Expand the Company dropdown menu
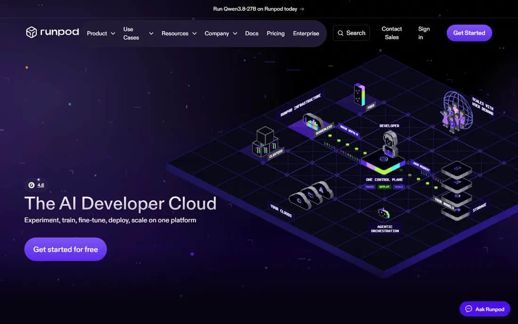518x324 pixels. pyautogui.click(x=221, y=33)
